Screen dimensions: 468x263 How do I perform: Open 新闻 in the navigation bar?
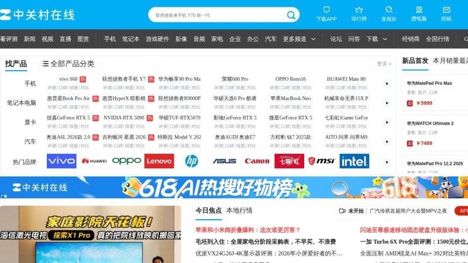point(30,39)
